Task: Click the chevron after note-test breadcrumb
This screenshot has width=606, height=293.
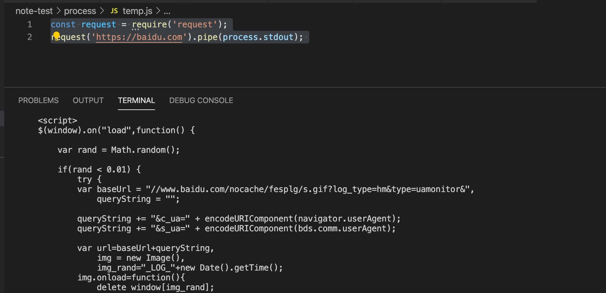Action: pos(59,11)
